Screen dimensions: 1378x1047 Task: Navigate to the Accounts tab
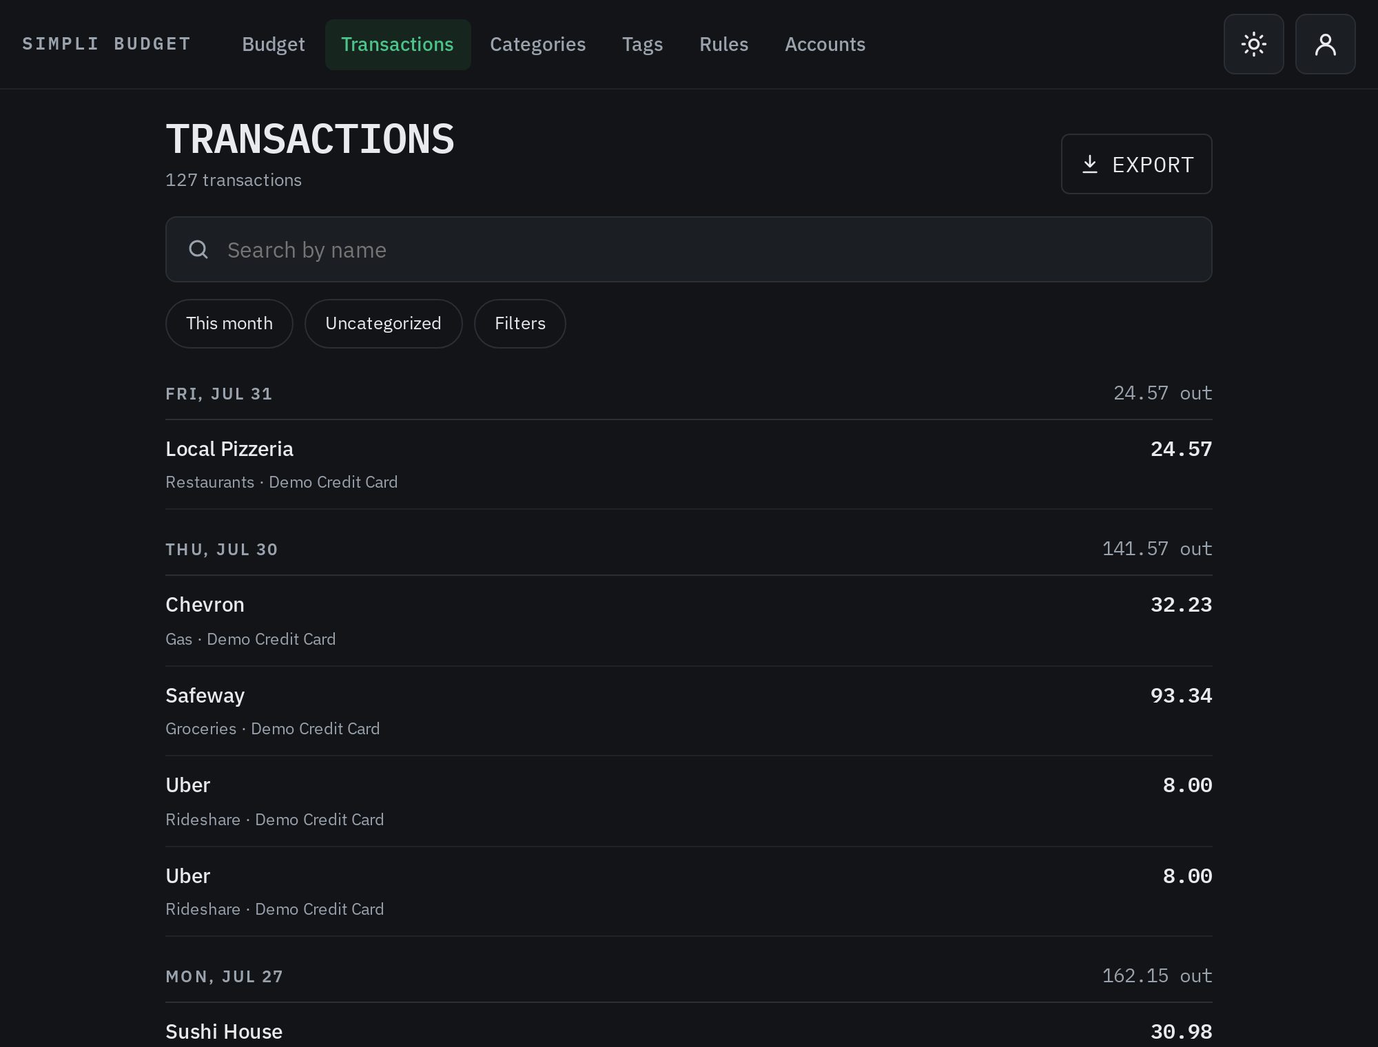tap(825, 44)
